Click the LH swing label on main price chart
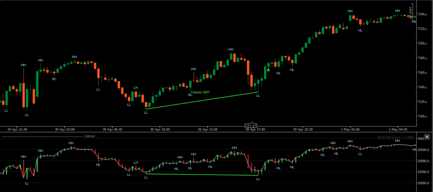Image resolution: width=433 pixels, height=192 pixels. point(136,88)
